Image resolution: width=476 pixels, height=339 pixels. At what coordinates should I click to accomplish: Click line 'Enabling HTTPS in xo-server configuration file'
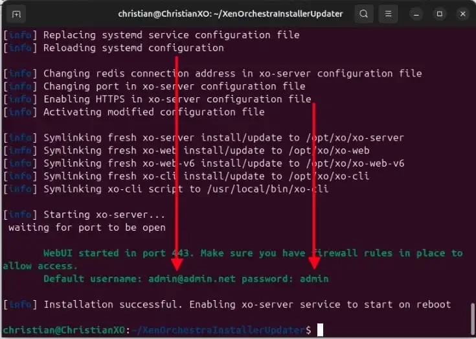(x=157, y=99)
